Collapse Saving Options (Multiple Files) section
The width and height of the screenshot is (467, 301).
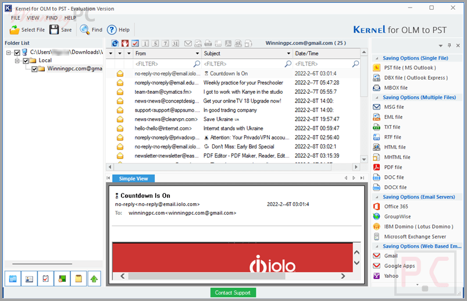[377, 98]
